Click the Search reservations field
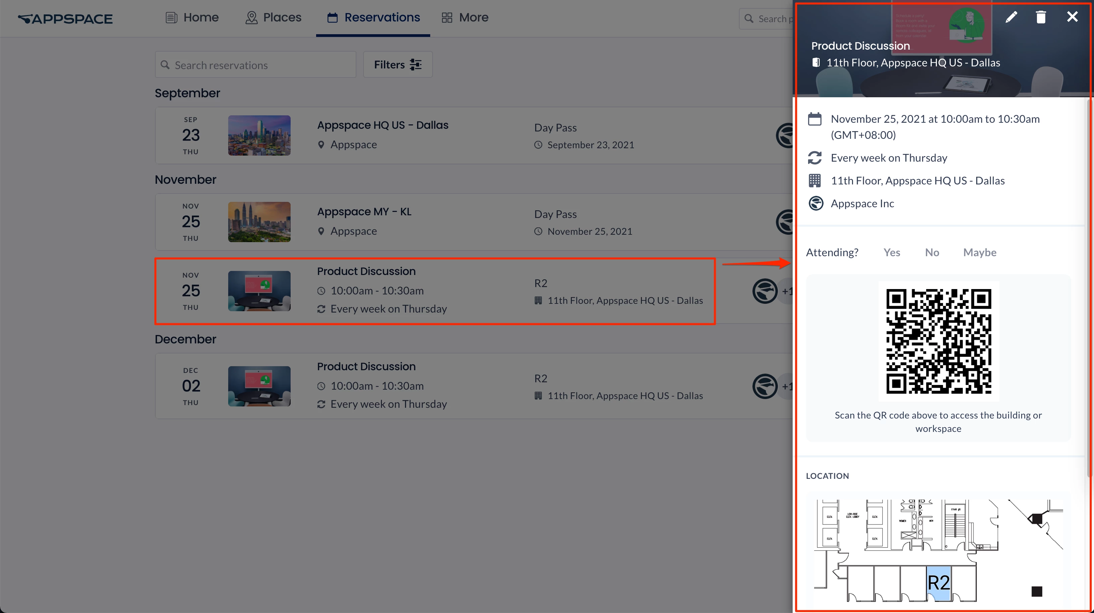Image resolution: width=1094 pixels, height=613 pixels. tap(255, 65)
